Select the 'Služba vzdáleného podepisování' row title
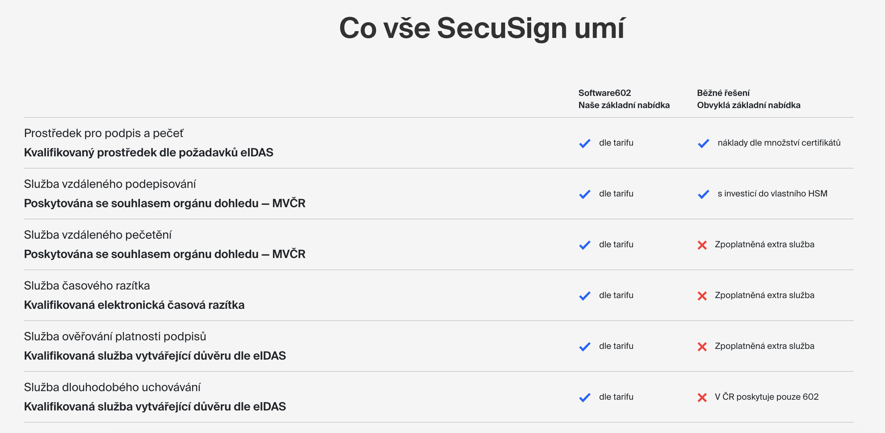This screenshot has height=433, width=885. [110, 184]
